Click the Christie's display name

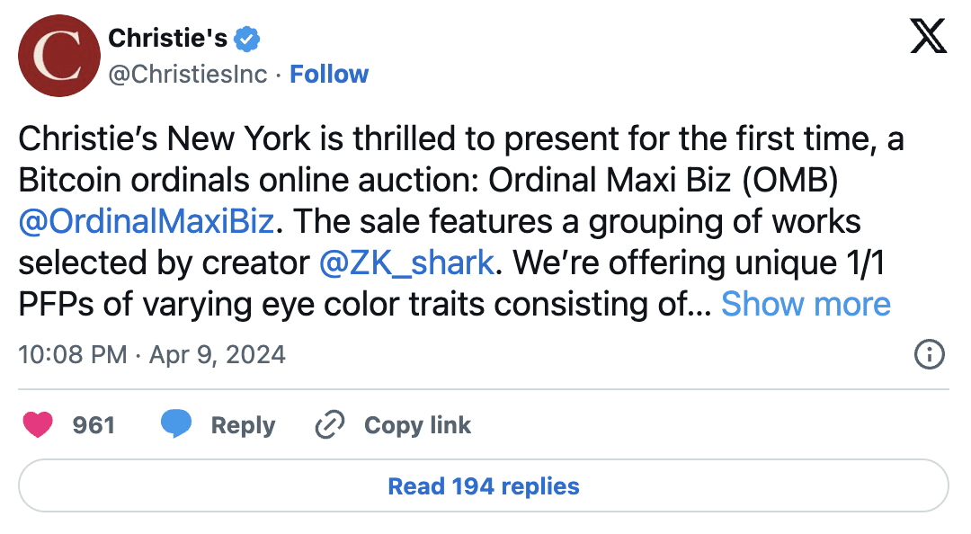(167, 38)
